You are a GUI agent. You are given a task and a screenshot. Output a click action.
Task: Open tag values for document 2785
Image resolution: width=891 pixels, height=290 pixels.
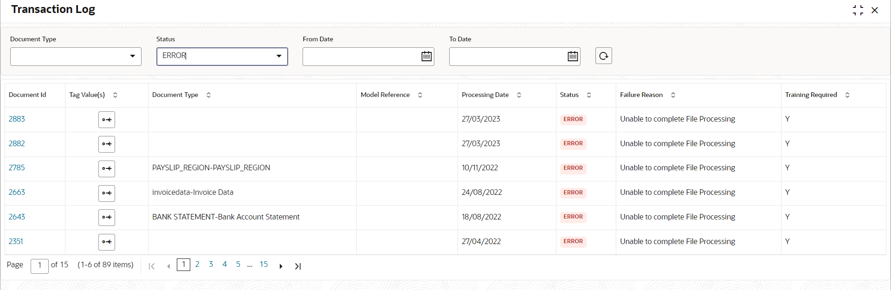point(107,168)
